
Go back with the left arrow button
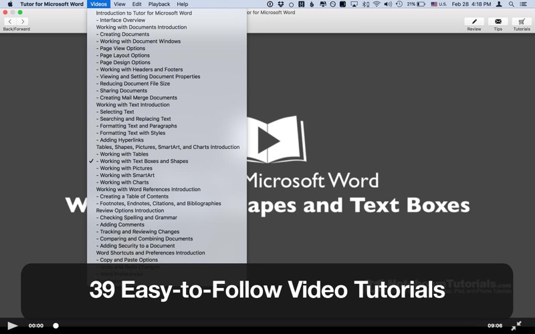pos(10,21)
